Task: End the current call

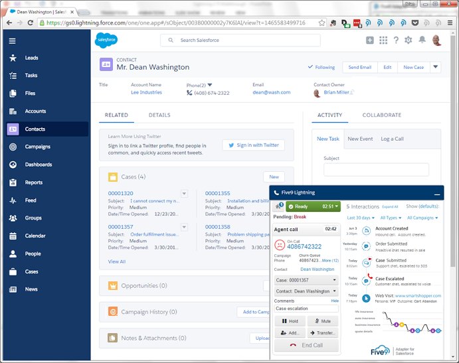Action: pyautogui.click(x=306, y=346)
